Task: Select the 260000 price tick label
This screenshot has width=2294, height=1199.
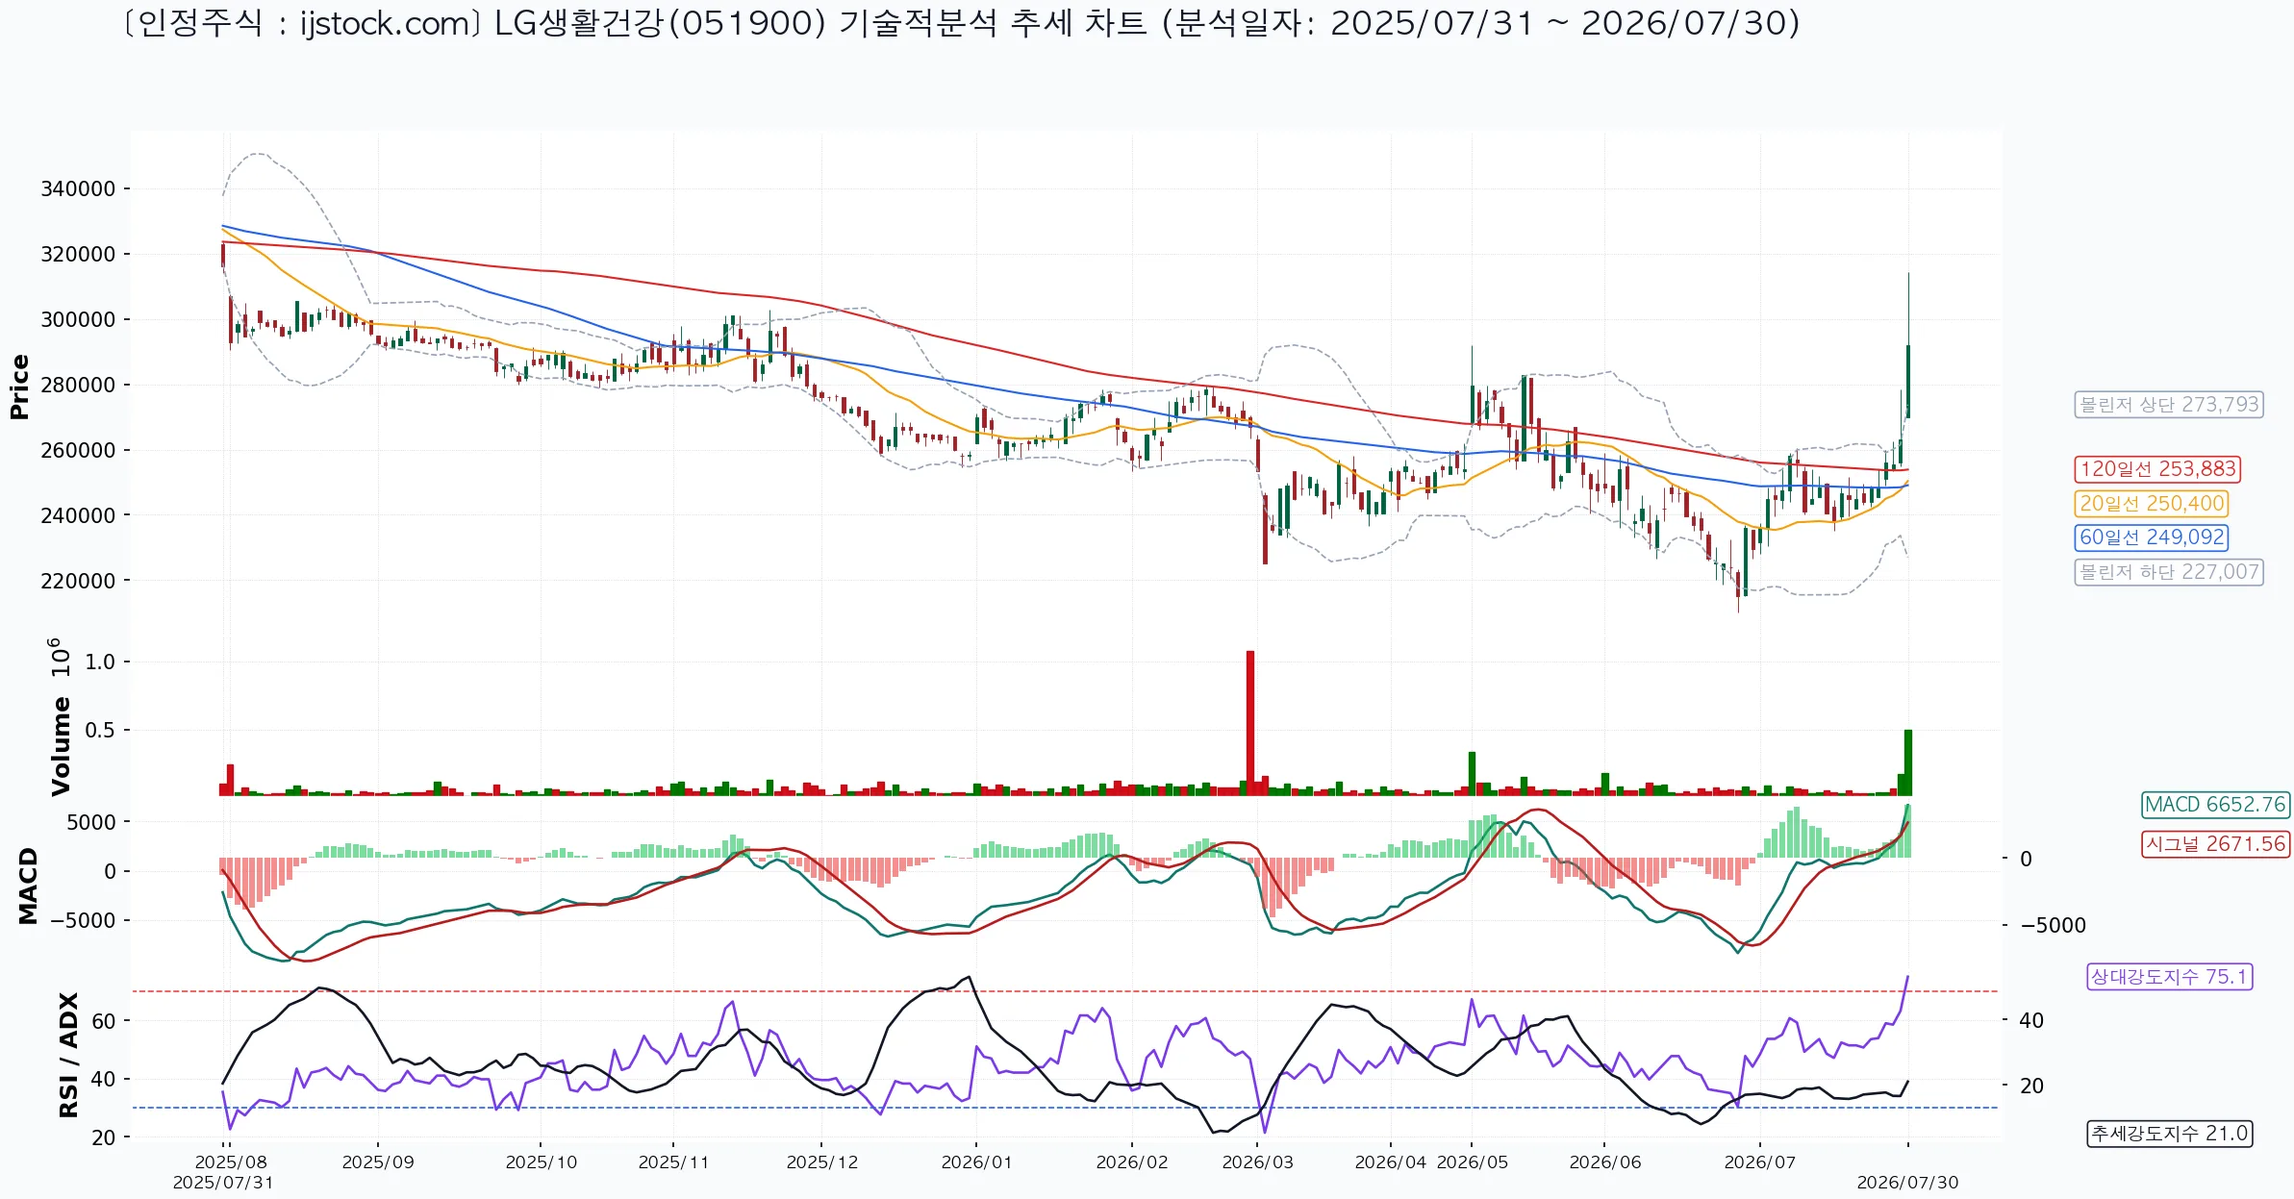Action: (x=78, y=451)
